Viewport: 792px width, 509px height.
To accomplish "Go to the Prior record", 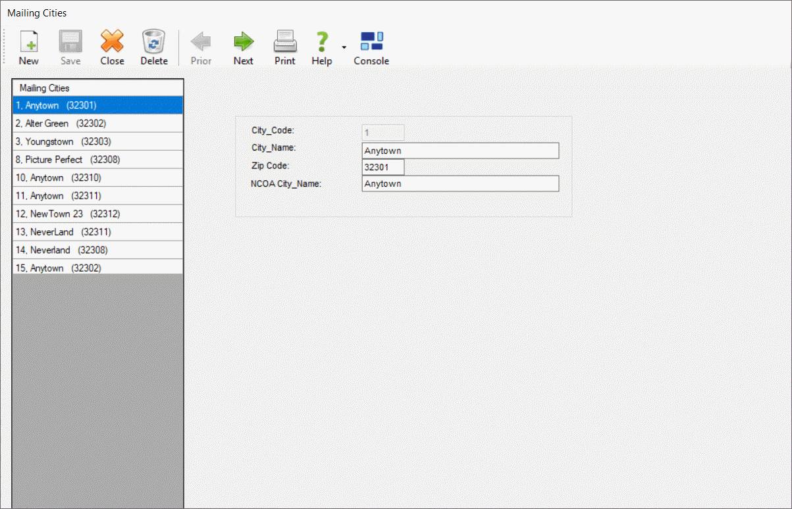I will tap(201, 48).
